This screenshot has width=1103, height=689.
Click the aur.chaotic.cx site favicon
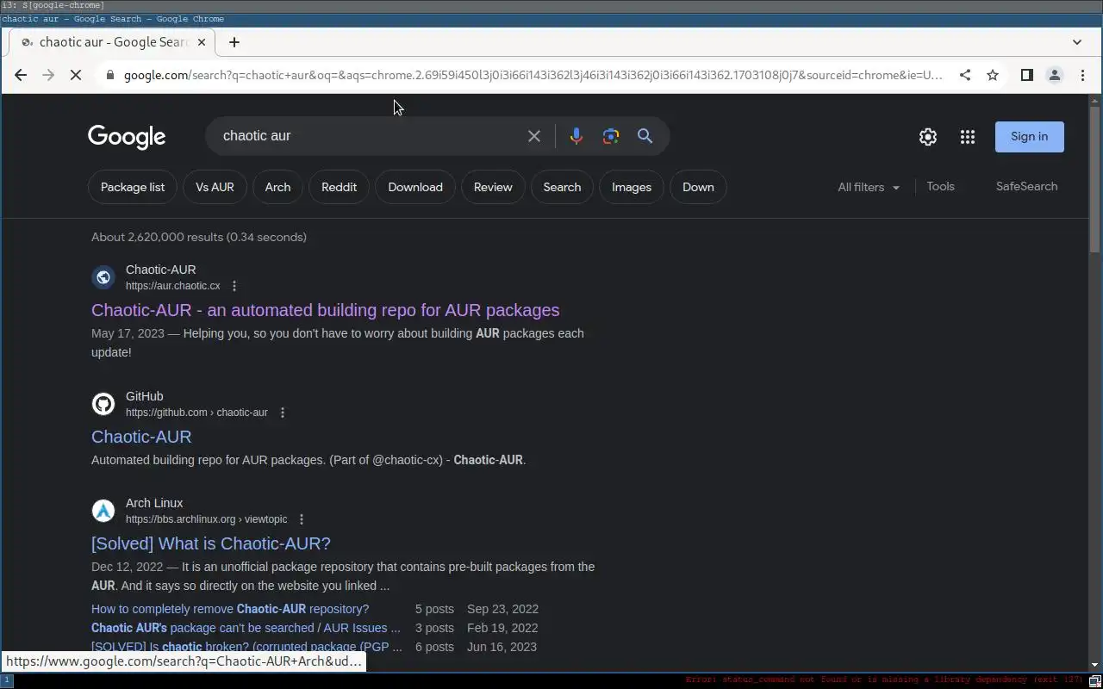103,277
